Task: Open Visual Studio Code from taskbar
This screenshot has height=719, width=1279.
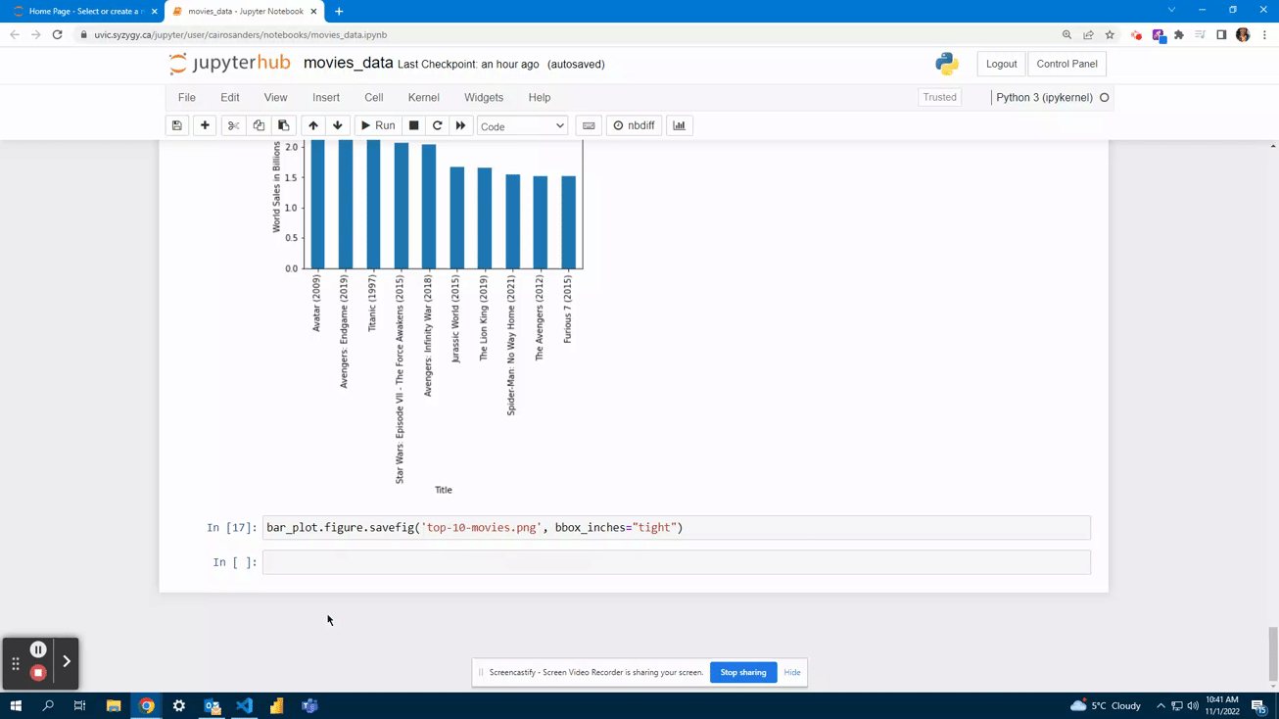Action: click(x=244, y=705)
